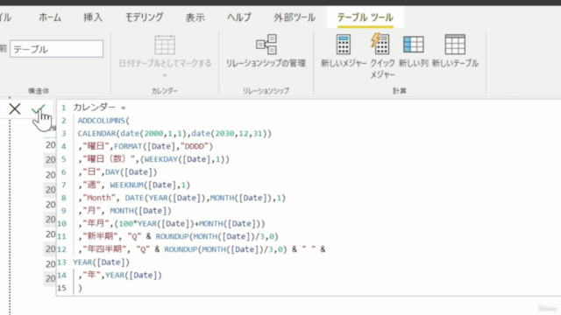Click the 新しいメジャー label

tap(344, 63)
